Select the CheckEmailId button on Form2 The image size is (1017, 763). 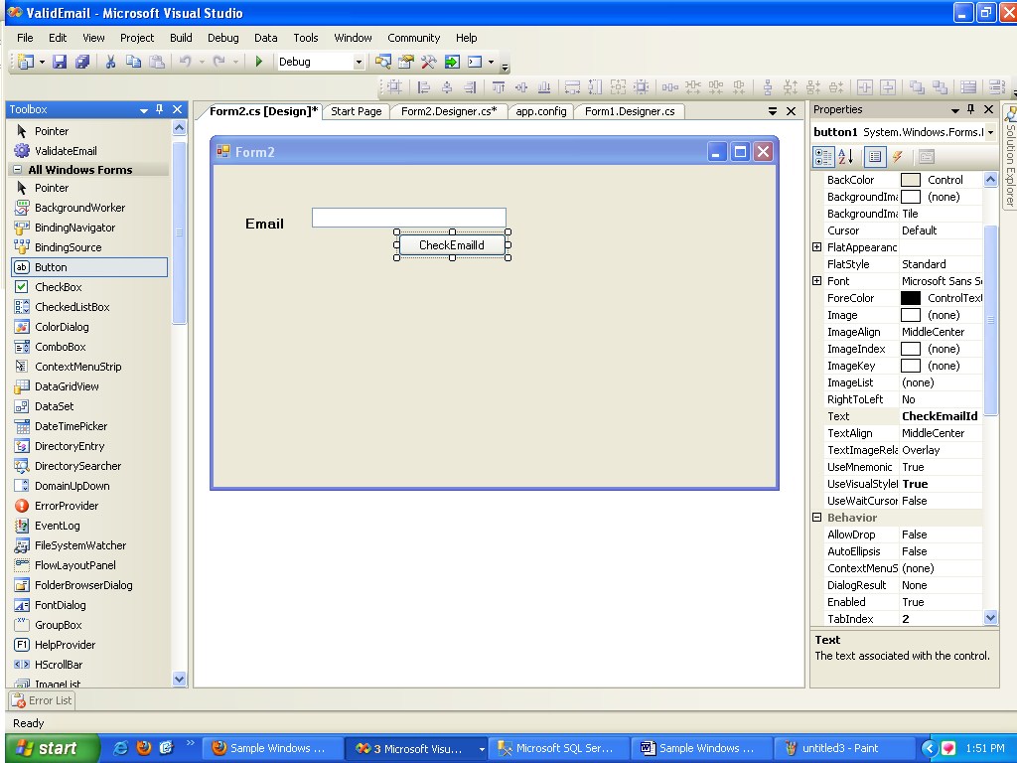(x=452, y=245)
